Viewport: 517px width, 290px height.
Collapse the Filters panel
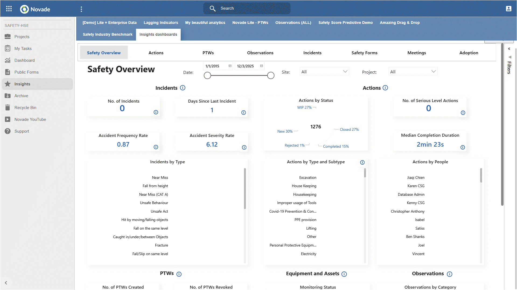(509, 49)
